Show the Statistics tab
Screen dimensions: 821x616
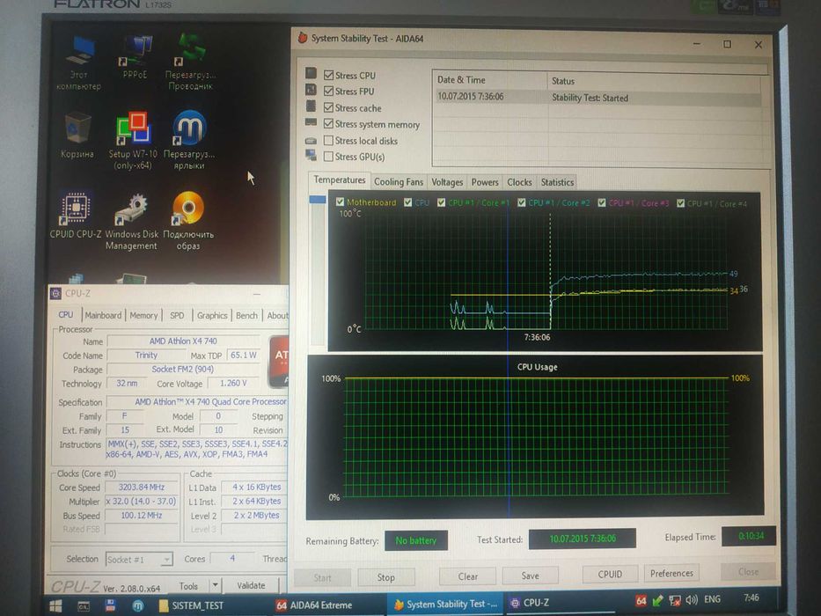click(x=557, y=182)
